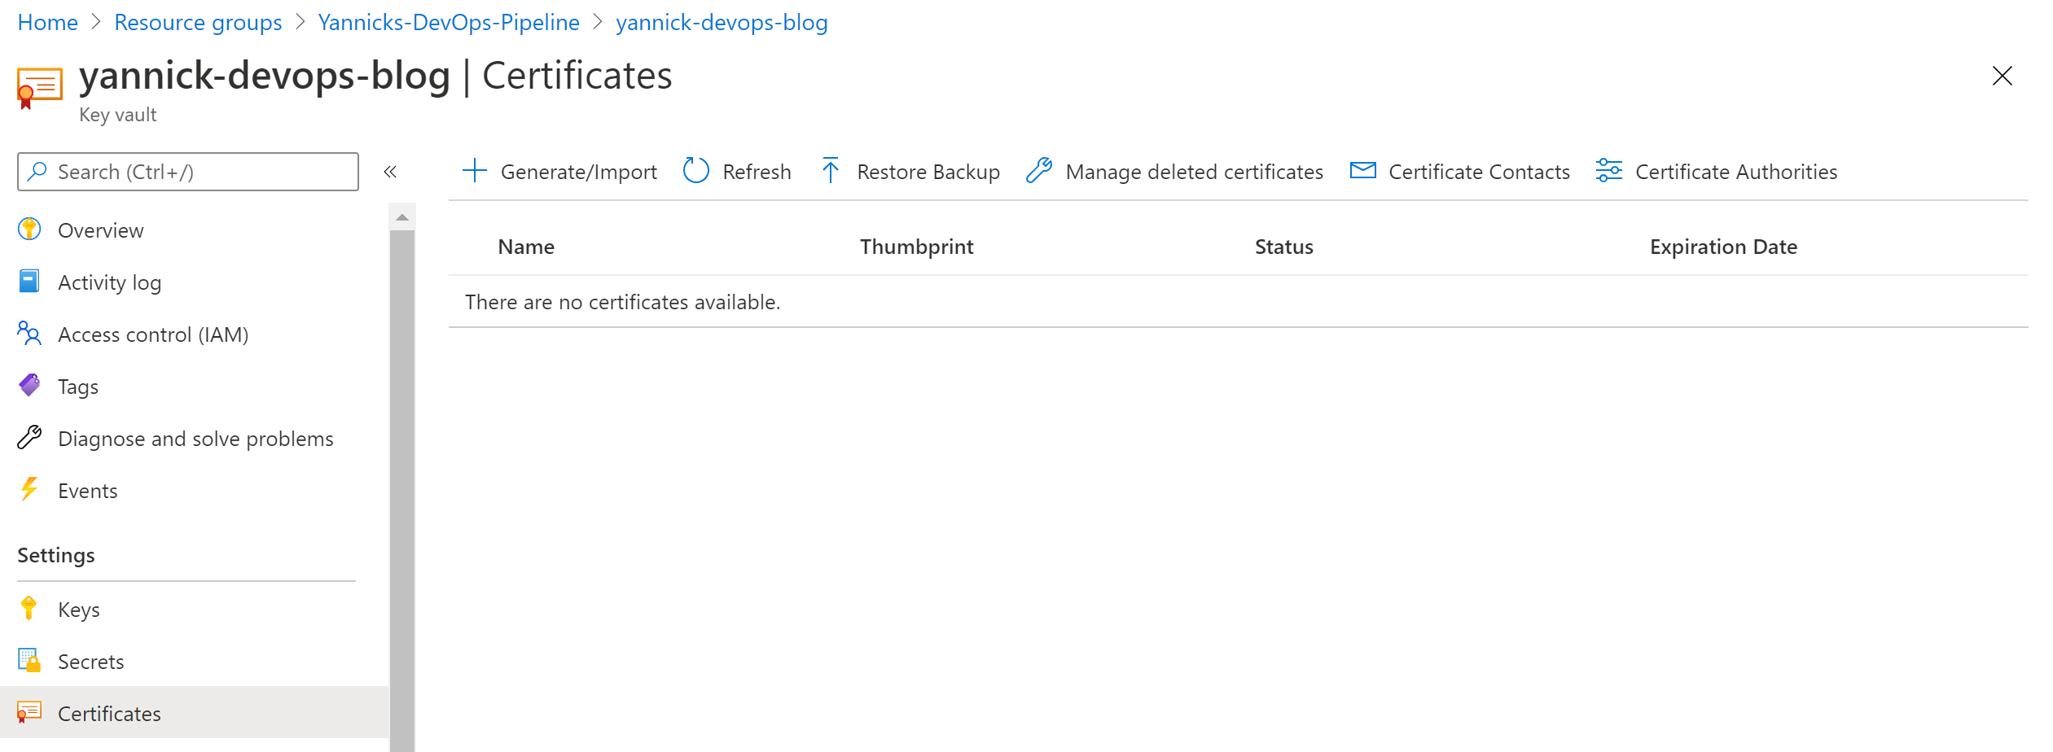Open Manage deleted certificates

pyautogui.click(x=1174, y=172)
